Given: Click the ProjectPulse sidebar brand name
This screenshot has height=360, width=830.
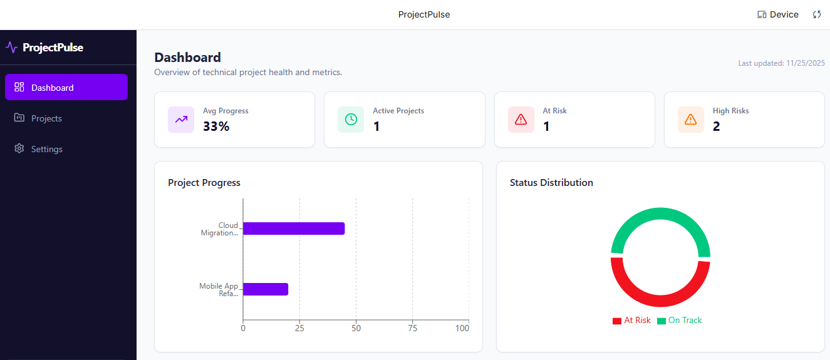Looking at the screenshot, I should (53, 48).
